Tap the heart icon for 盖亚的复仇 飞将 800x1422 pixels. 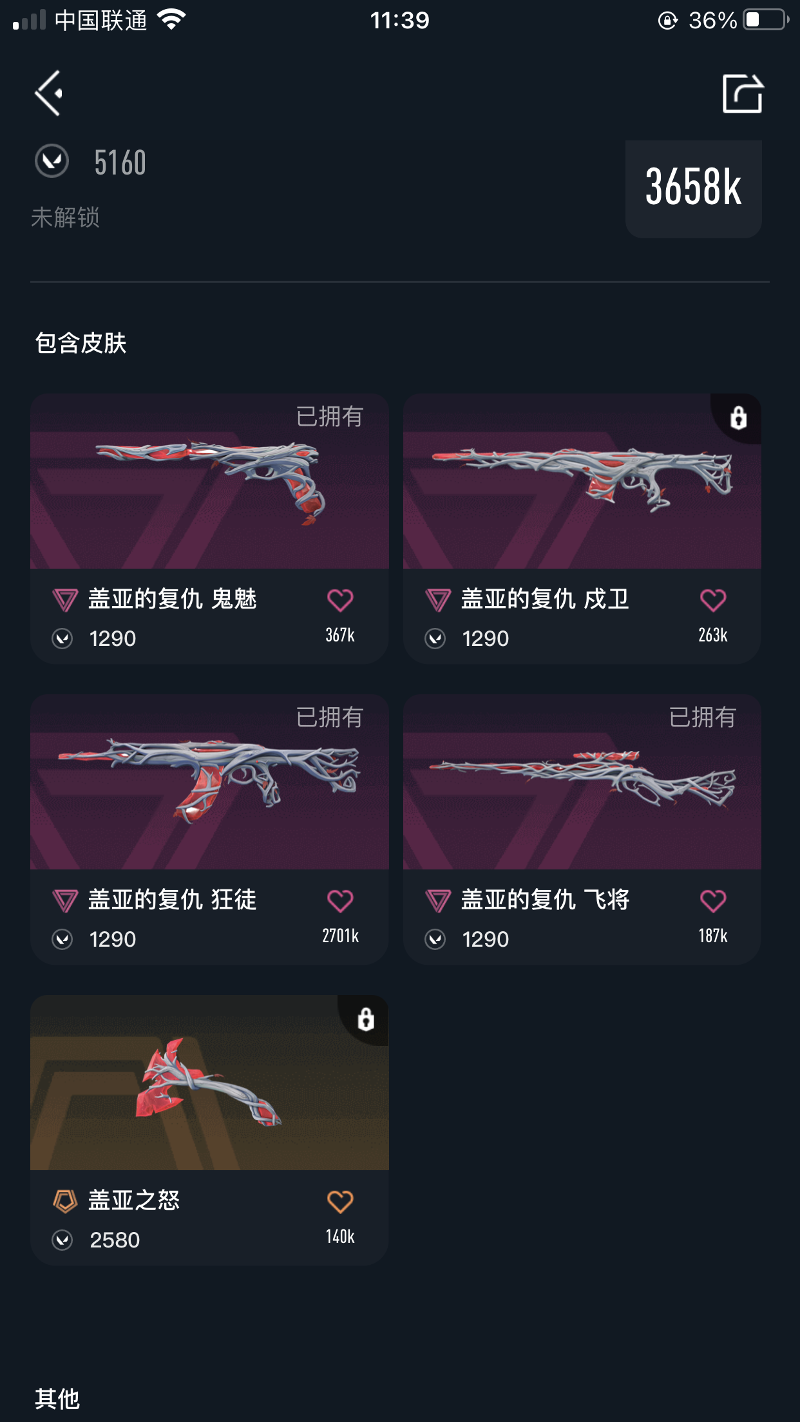pyautogui.click(x=713, y=901)
